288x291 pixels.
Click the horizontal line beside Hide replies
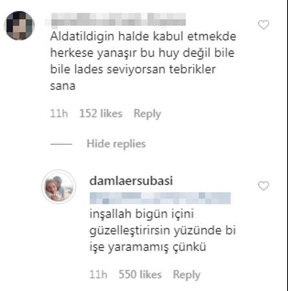(61, 144)
